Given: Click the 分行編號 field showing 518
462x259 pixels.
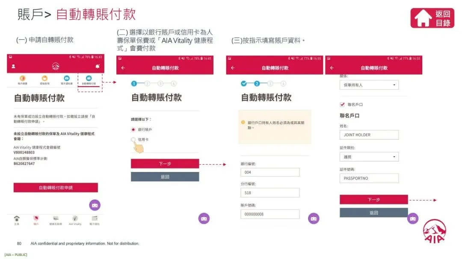Looking at the screenshot, I should [270, 192].
